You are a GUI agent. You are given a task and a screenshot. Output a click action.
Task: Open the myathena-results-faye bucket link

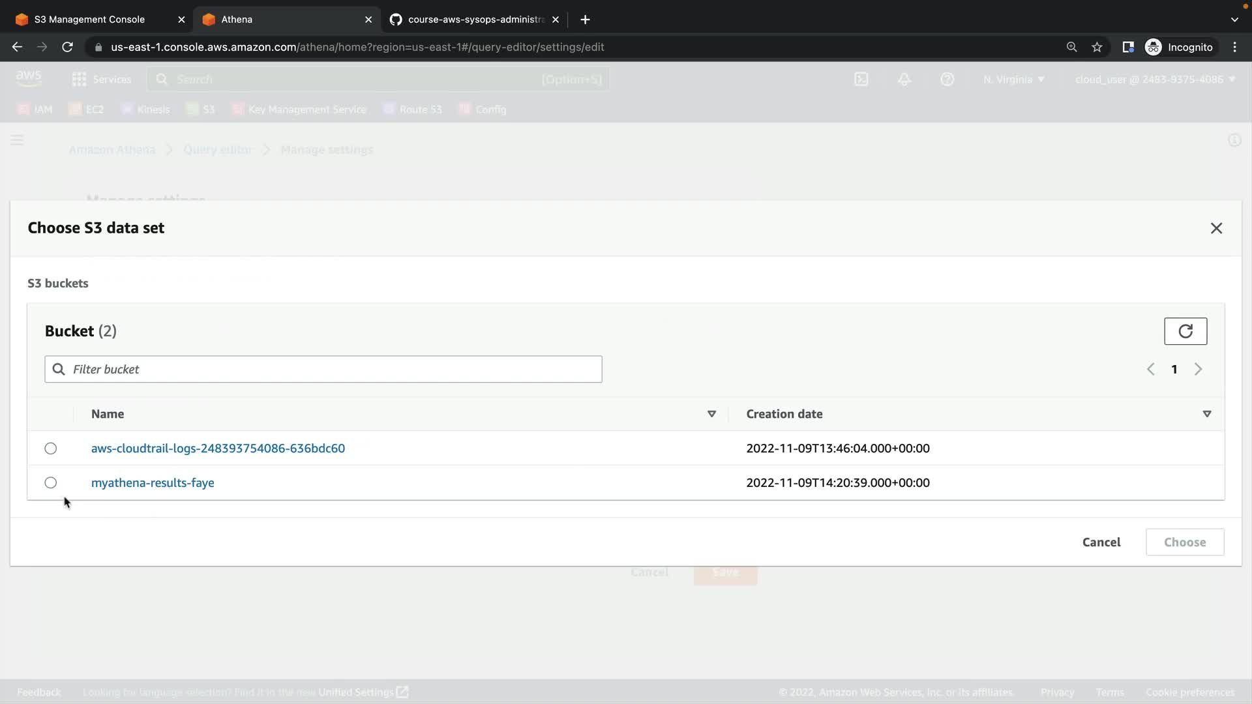(x=153, y=483)
